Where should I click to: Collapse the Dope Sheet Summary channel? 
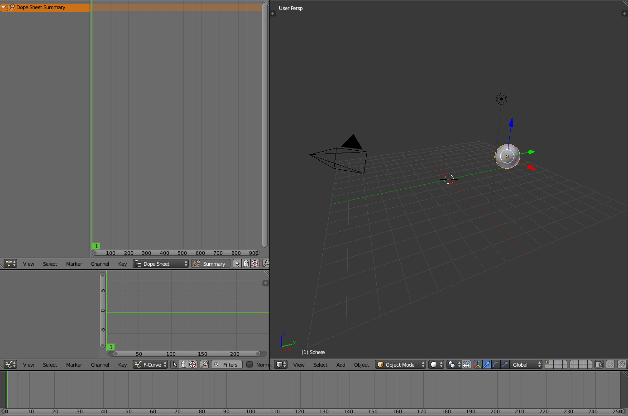click(3, 7)
